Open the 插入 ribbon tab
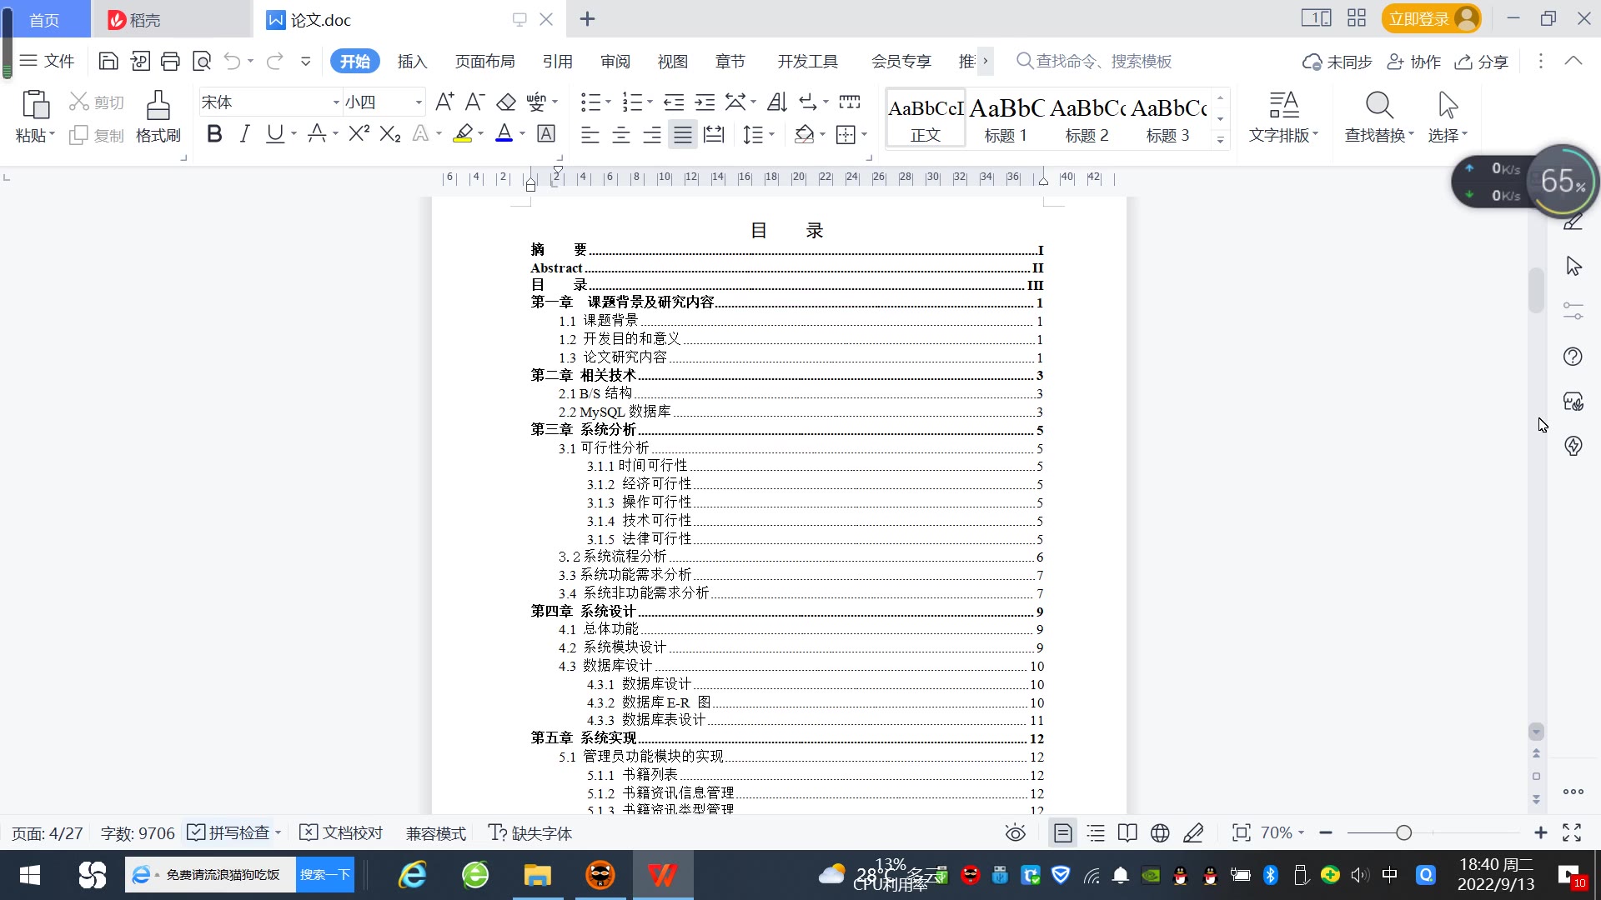 pyautogui.click(x=412, y=62)
